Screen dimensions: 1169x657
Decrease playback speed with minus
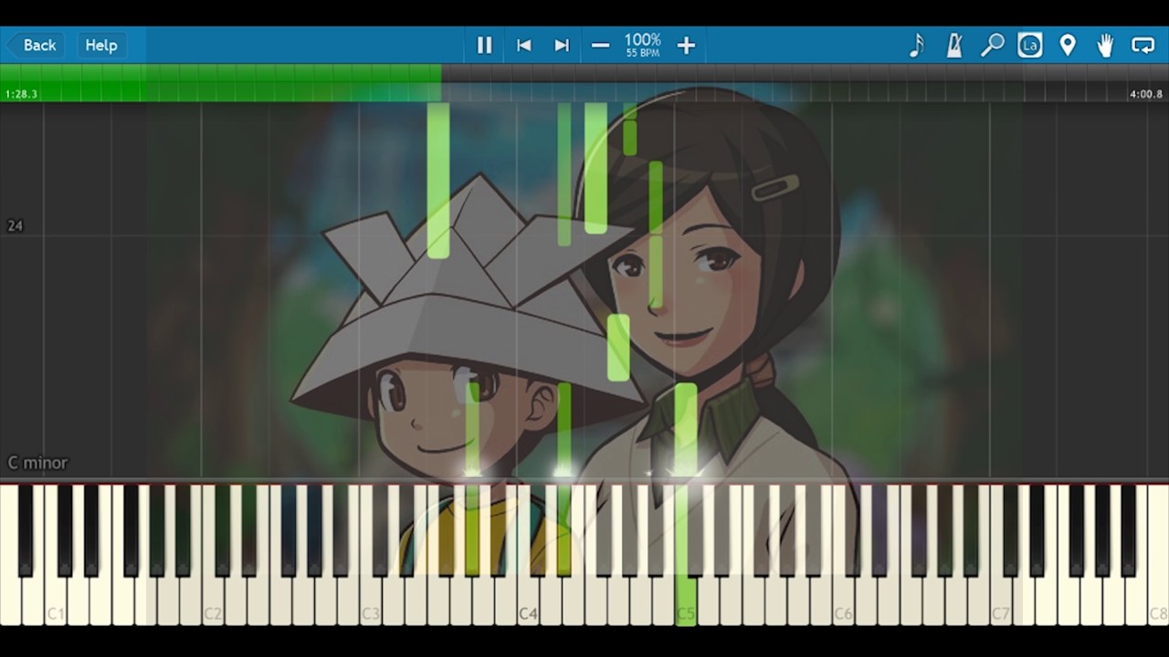point(600,45)
